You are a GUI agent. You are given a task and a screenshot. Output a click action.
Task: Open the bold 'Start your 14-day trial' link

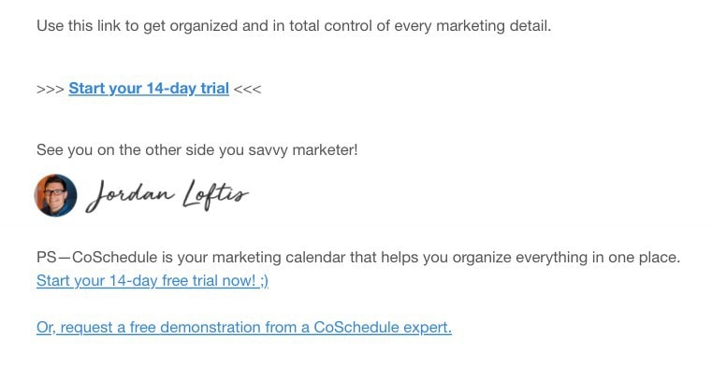click(x=149, y=89)
